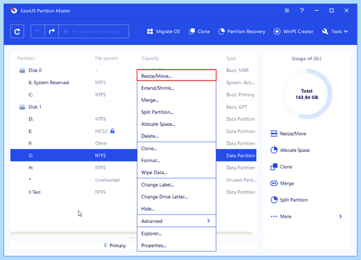Image resolution: width=361 pixels, height=260 pixels.
Task: Open Migrate OS tool
Action: click(x=164, y=31)
